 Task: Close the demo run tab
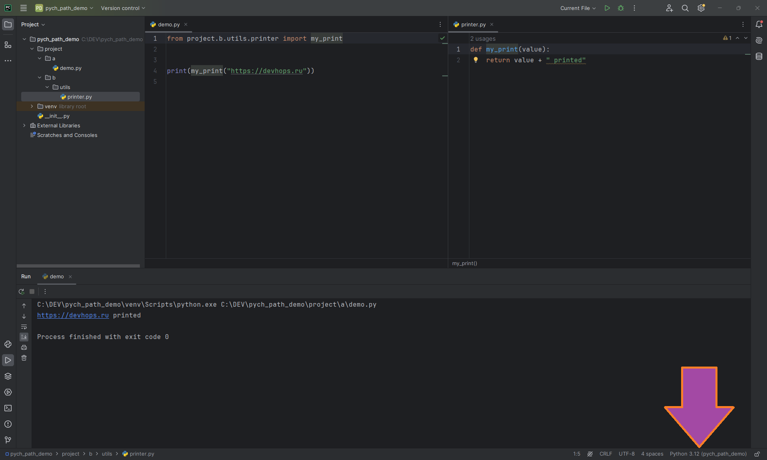tap(70, 276)
